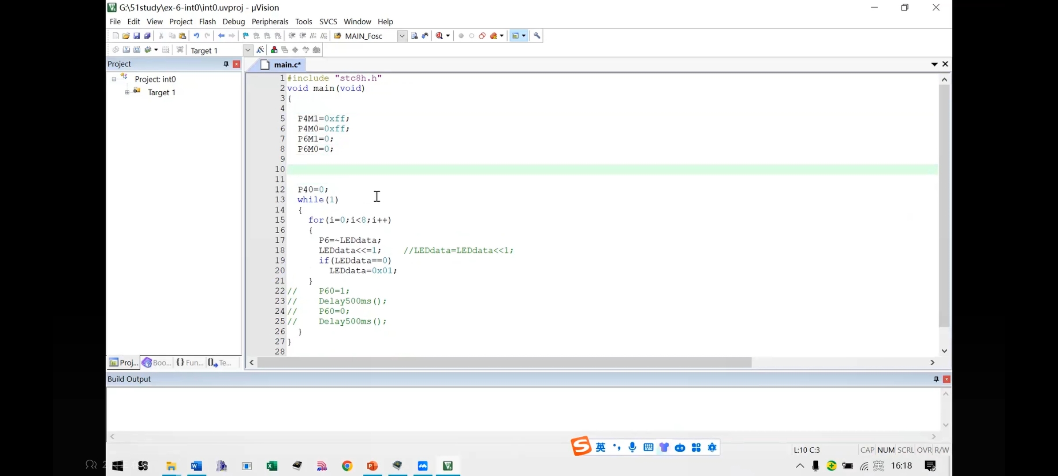Screen dimensions: 1058x476
Task: Open Manage Project Items icon
Action: click(274, 50)
